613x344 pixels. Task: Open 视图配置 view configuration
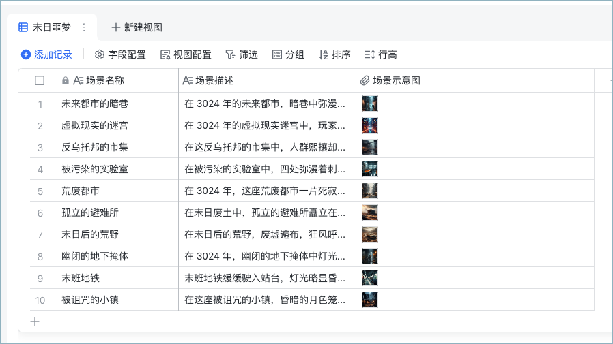(x=186, y=54)
